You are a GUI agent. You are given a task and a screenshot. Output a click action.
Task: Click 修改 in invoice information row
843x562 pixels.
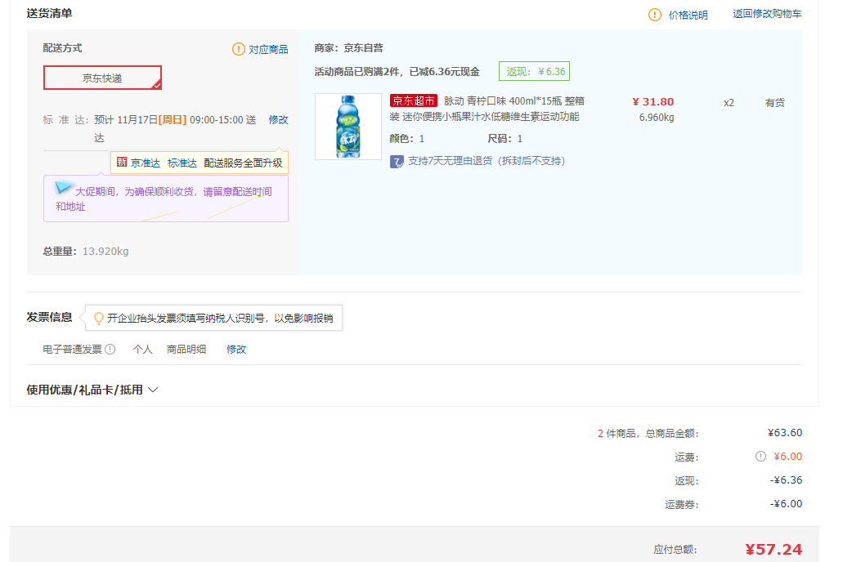pyautogui.click(x=236, y=350)
